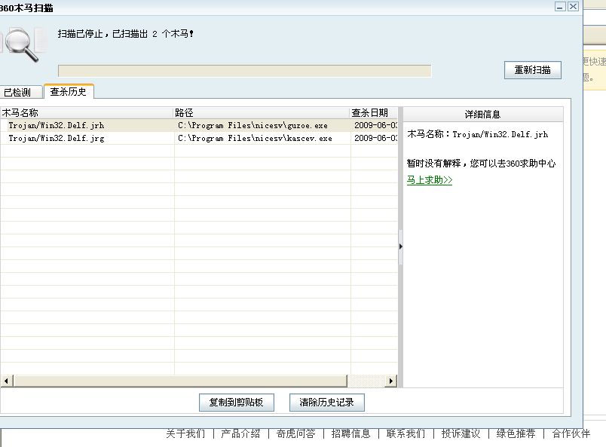Open 联系我们 link in background page
The image size is (606, 447).
pos(406,433)
